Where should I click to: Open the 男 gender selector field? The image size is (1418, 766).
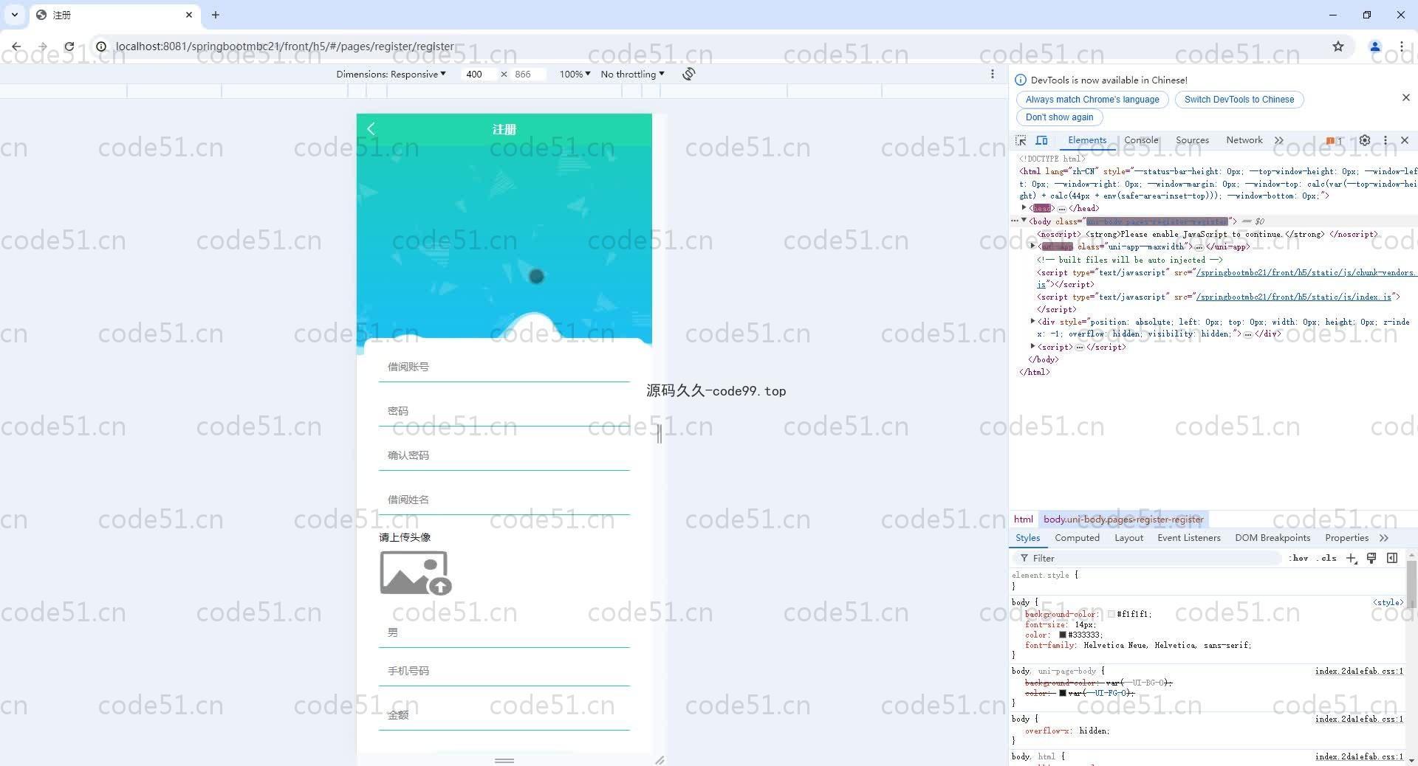[504, 632]
